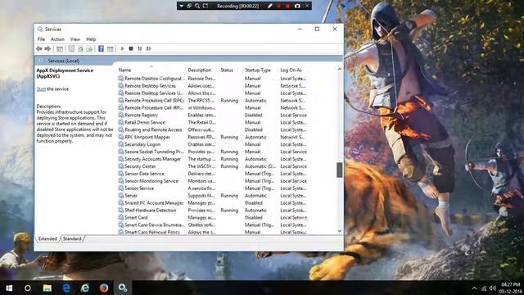Open Firefox from the taskbar

click(104, 288)
